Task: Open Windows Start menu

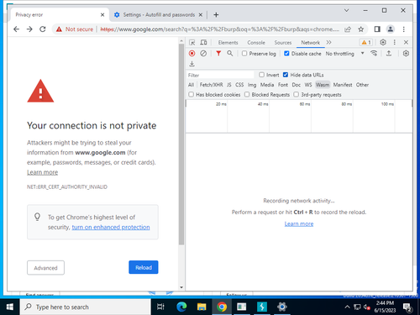Action: tap(10, 307)
